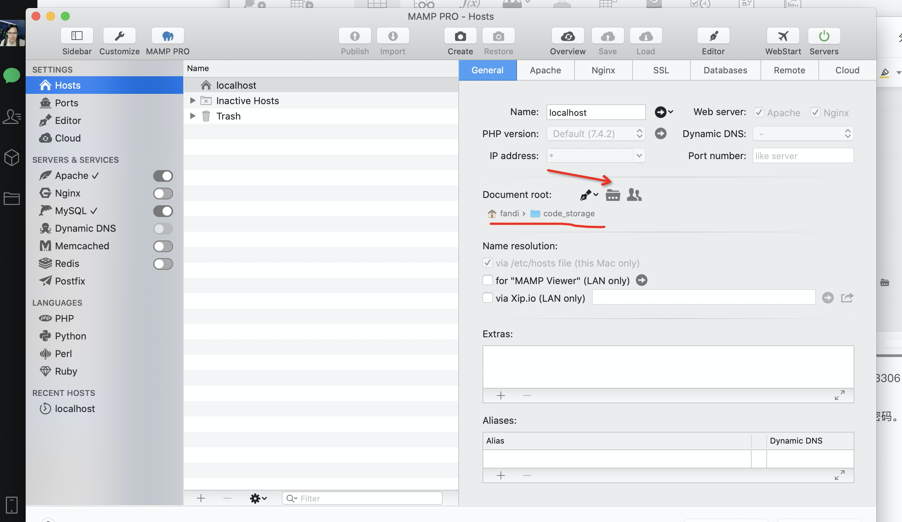Click the Xip.io share icon
This screenshot has height=522, width=902.
pos(847,297)
